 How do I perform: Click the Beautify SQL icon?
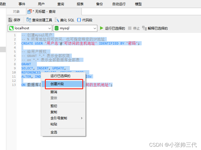(x=57, y=20)
